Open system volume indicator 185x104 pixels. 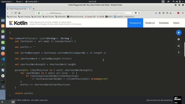[177, 1]
